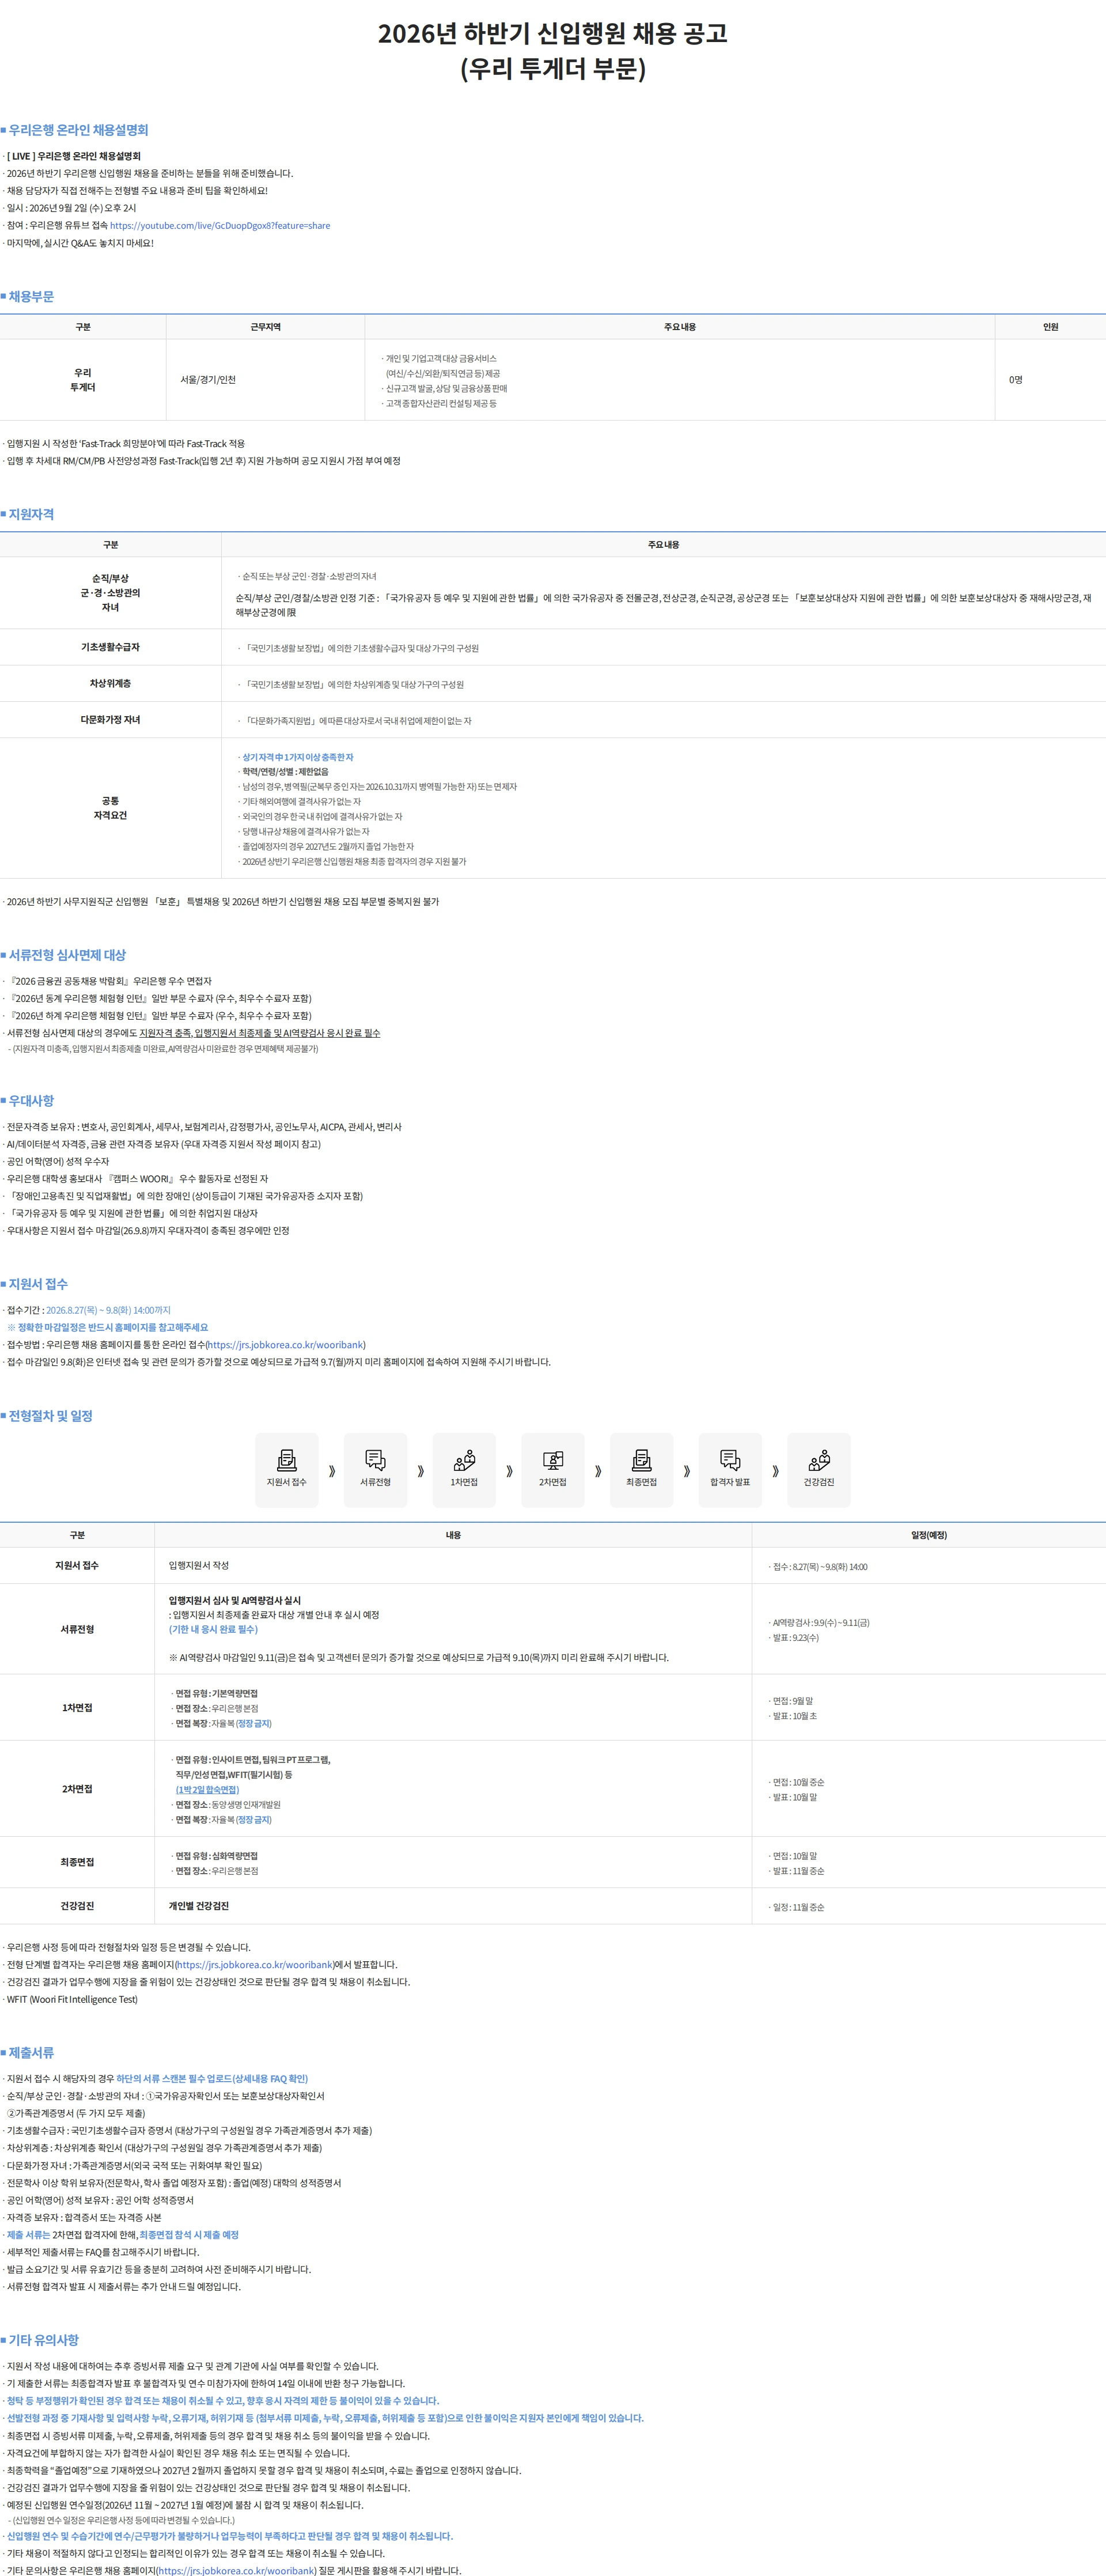Click the 지원서 접수 section heading
Image resolution: width=1106 pixels, height=2576 pixels.
coord(38,1284)
